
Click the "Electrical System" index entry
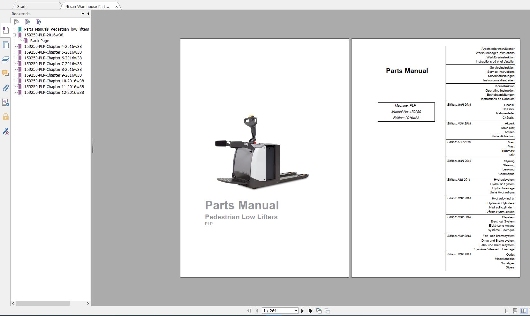(503, 222)
